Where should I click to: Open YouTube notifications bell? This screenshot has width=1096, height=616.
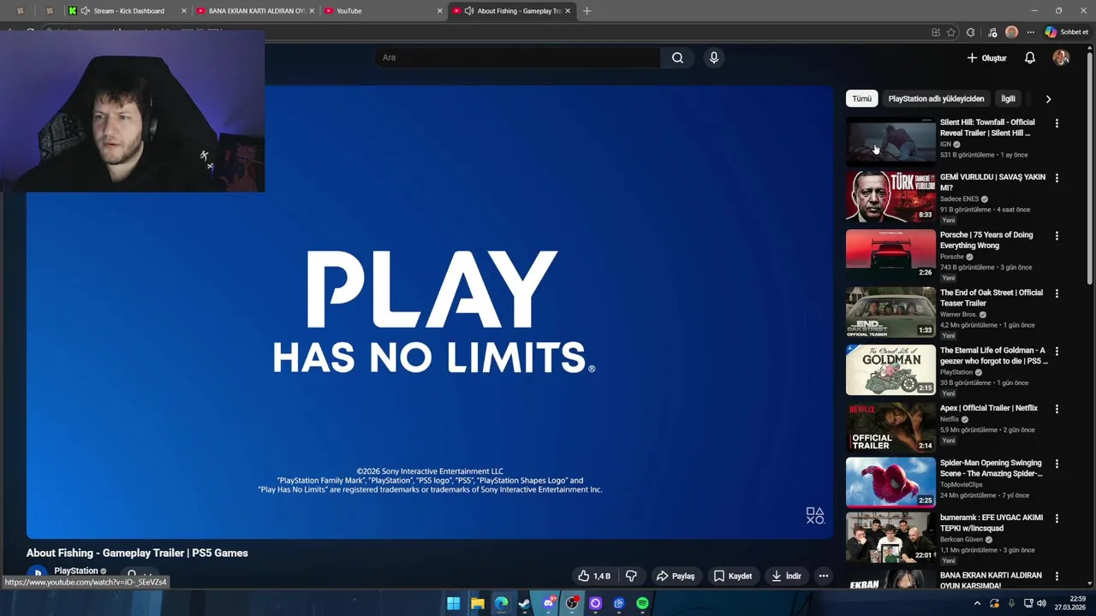pos(1030,57)
